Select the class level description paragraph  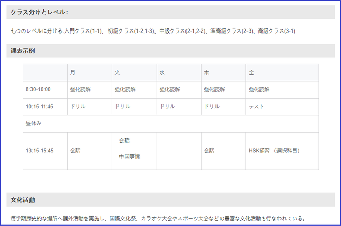[153, 31]
